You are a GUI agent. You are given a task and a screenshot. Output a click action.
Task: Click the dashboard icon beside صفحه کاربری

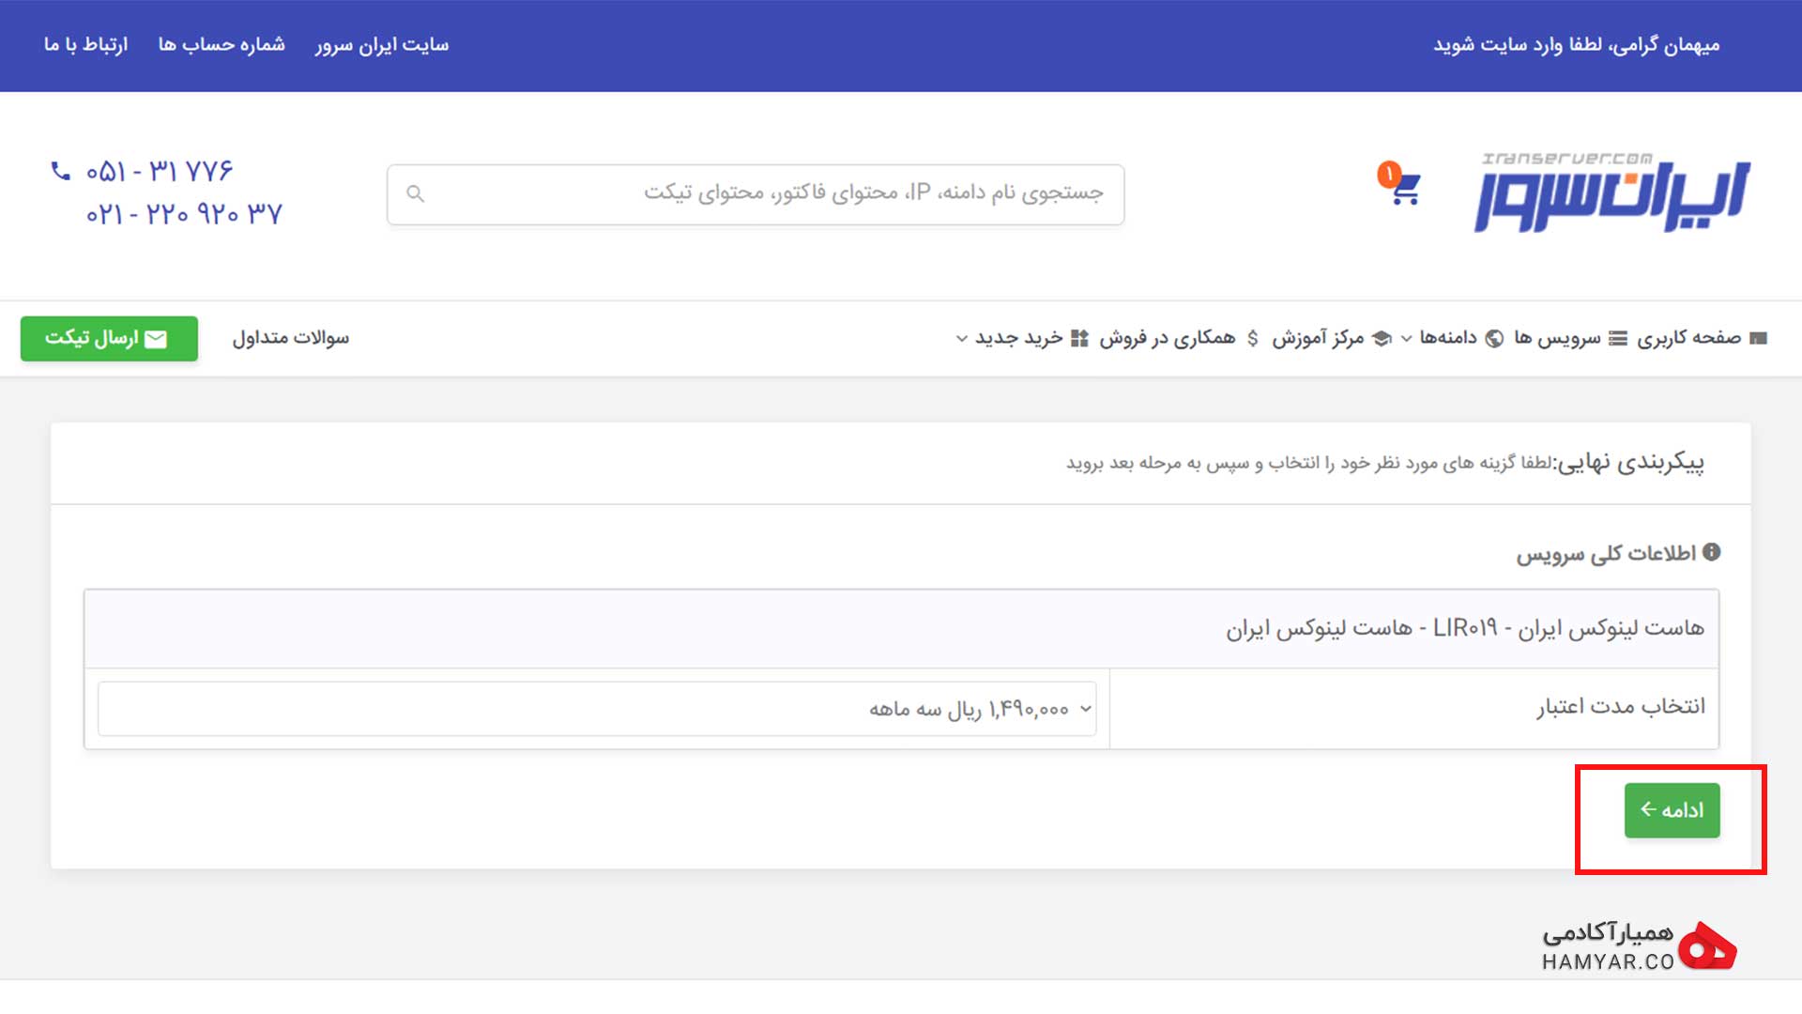[1758, 338]
